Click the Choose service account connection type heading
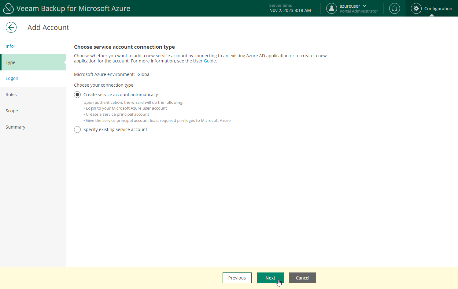 click(x=124, y=47)
